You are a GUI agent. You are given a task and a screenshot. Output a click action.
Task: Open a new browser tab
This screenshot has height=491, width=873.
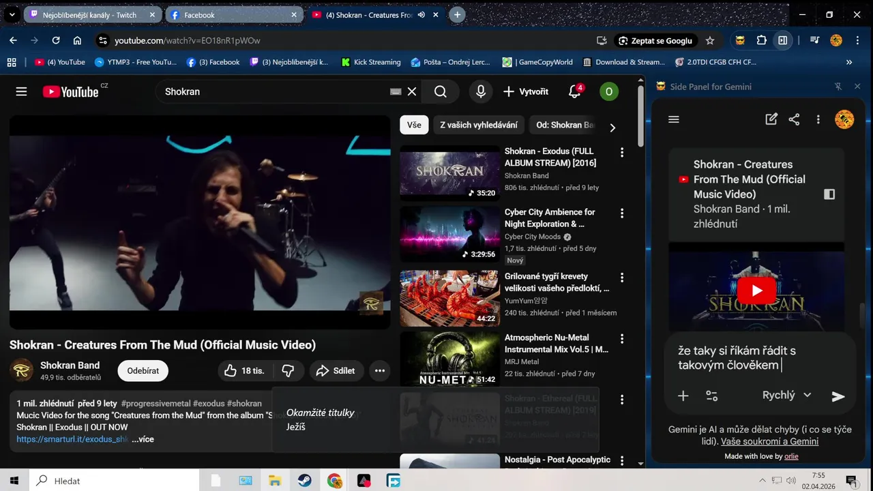pyautogui.click(x=457, y=14)
